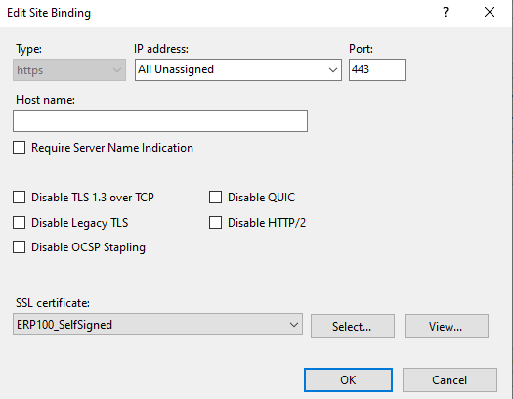Click the question mark help icon
This screenshot has height=399, width=513.
click(x=446, y=13)
